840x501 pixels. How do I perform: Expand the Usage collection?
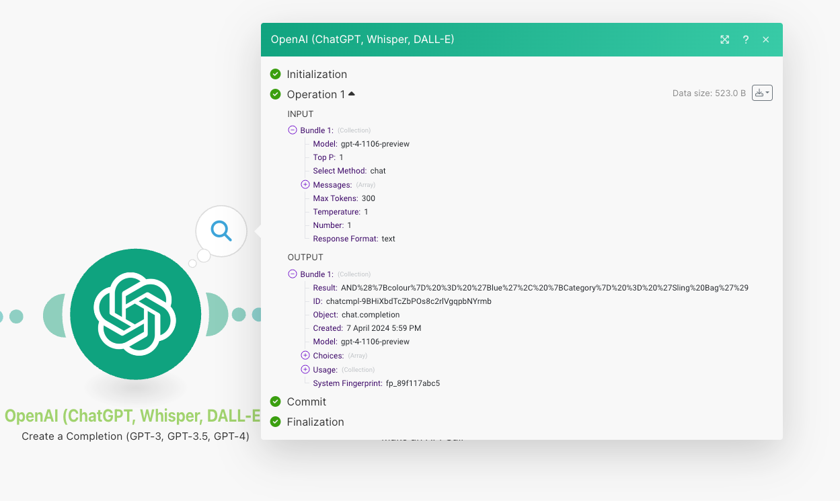click(305, 369)
